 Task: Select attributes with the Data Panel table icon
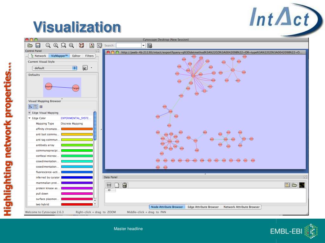pyautogui.click(x=109, y=185)
